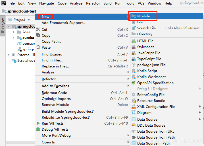Click the OpenAPI Specification icon
204x146 pixels.
pyautogui.click(x=134, y=83)
